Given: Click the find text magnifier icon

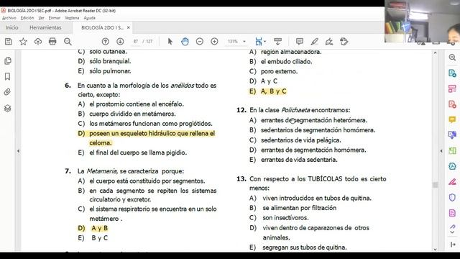Looking at the screenshot, I should 68,42.
